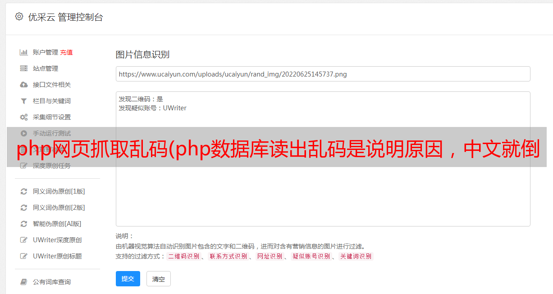Select the 二维码识别 filter tag

point(184,256)
